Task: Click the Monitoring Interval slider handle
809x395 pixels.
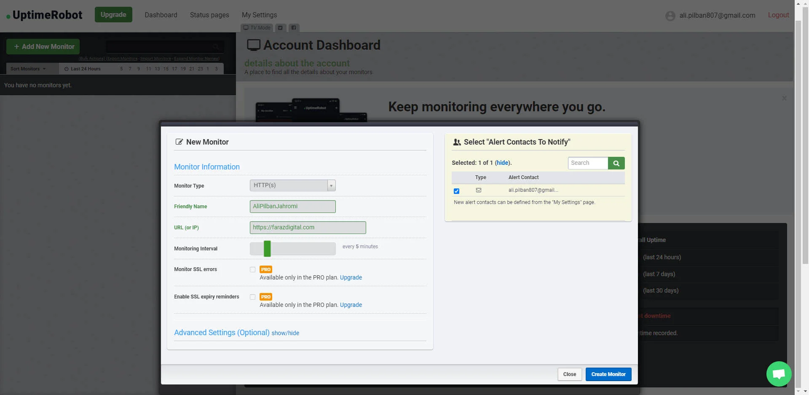Action: [x=267, y=249]
